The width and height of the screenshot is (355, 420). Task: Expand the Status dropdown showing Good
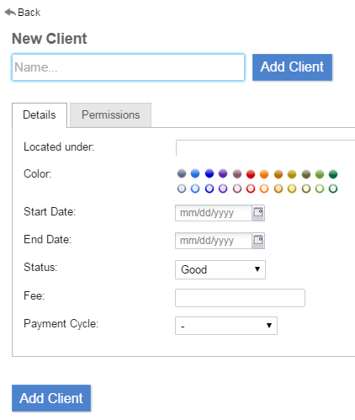[220, 269]
